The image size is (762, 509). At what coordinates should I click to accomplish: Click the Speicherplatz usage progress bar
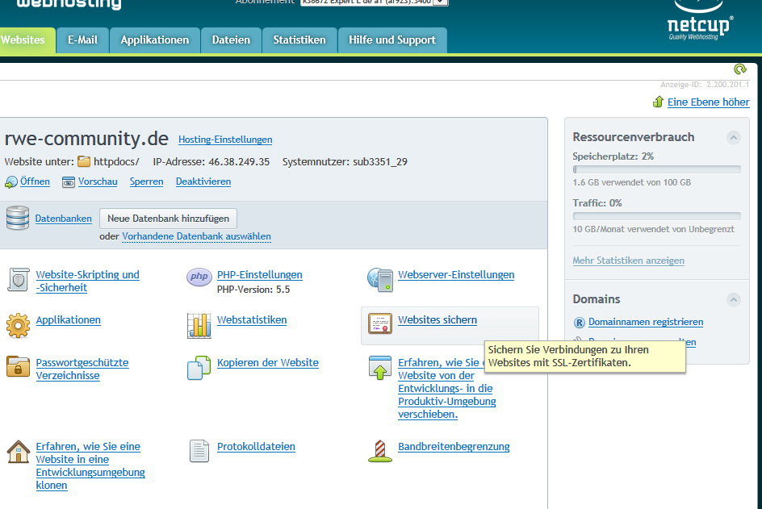pos(656,169)
